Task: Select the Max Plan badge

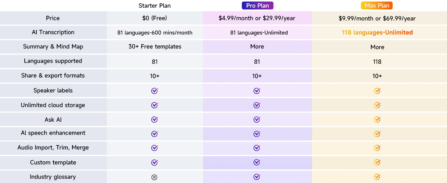Action: [x=377, y=5]
